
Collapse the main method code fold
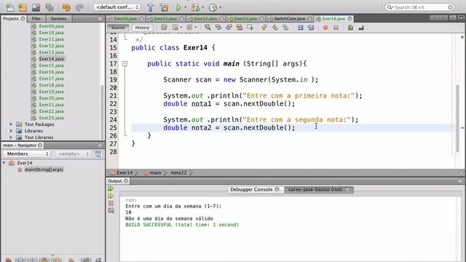125,63
